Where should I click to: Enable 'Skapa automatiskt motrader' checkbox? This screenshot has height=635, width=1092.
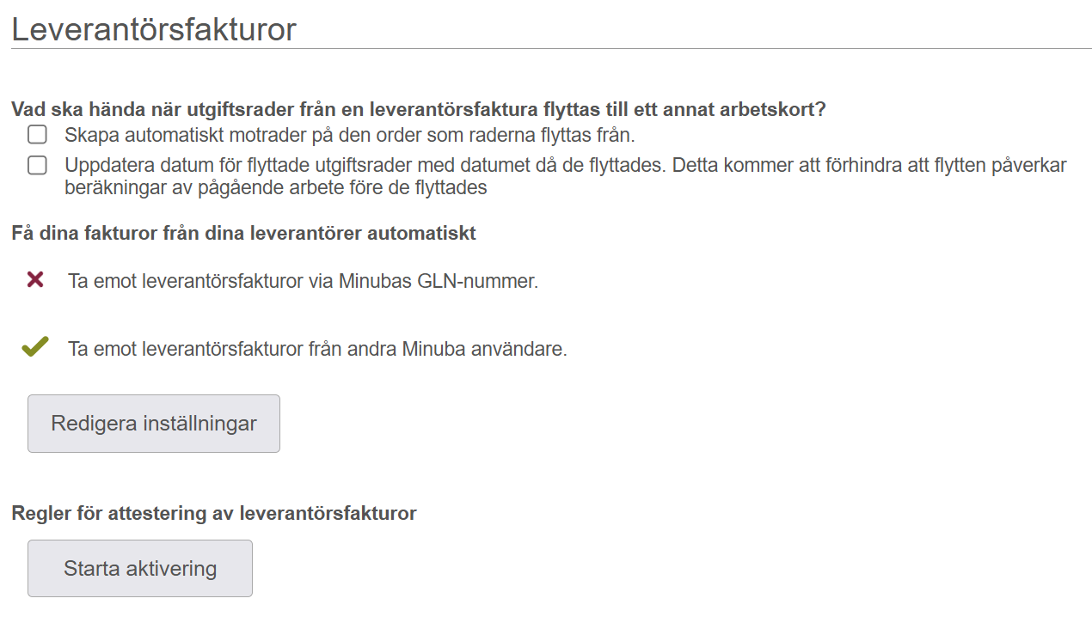pos(37,135)
